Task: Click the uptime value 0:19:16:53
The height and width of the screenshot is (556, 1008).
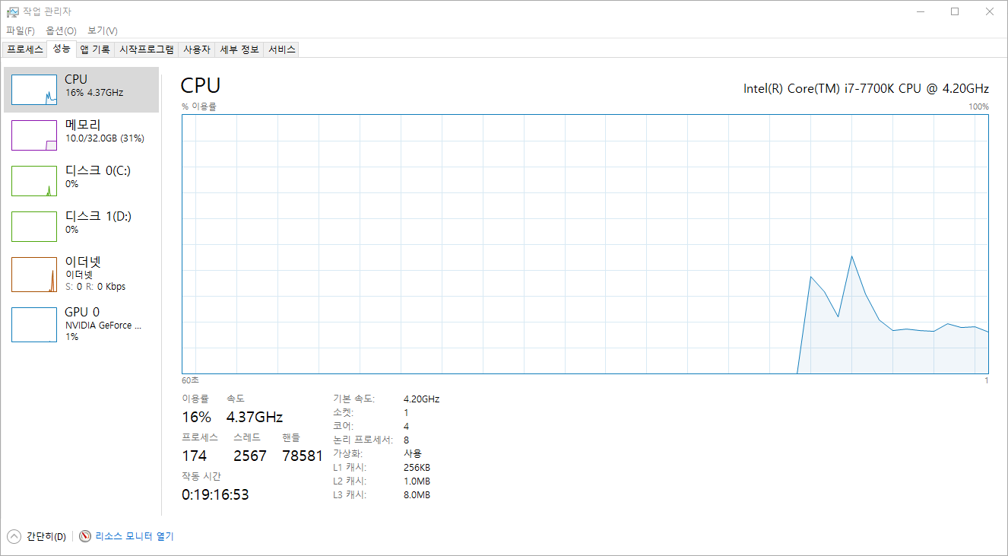Action: tap(215, 494)
